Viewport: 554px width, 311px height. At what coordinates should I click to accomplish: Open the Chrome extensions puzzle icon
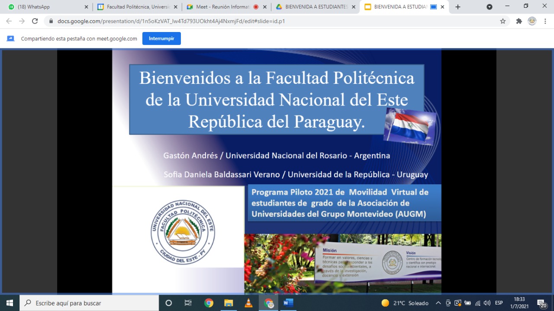pyautogui.click(x=519, y=21)
